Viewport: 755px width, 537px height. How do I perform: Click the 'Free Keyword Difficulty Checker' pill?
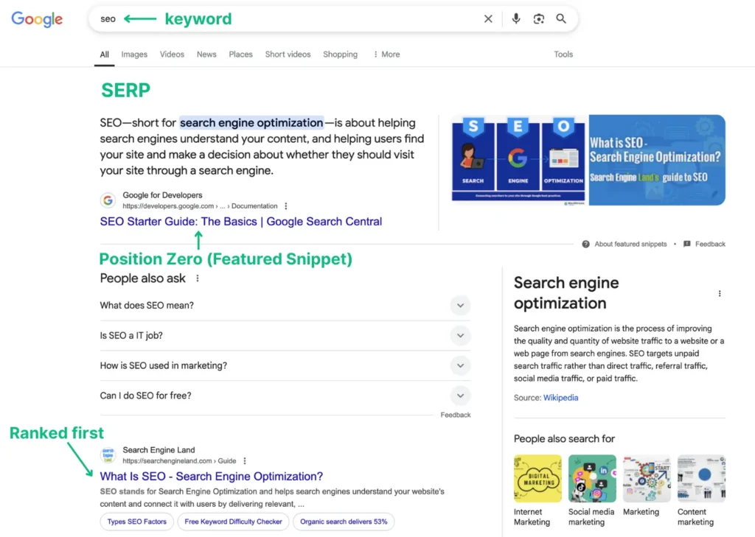[233, 521]
